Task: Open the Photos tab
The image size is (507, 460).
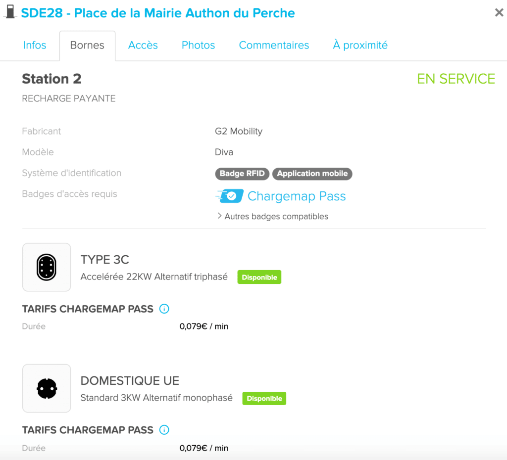Action: [x=198, y=45]
